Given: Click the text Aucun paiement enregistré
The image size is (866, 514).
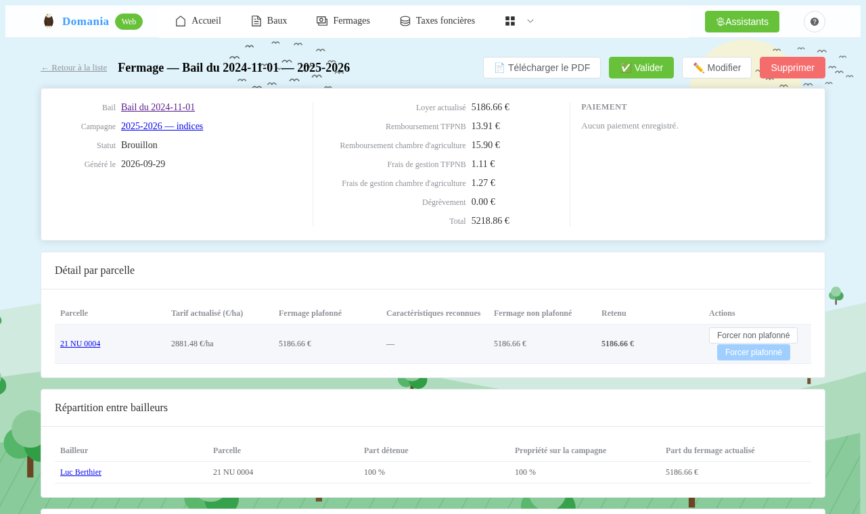Looking at the screenshot, I should (630, 126).
